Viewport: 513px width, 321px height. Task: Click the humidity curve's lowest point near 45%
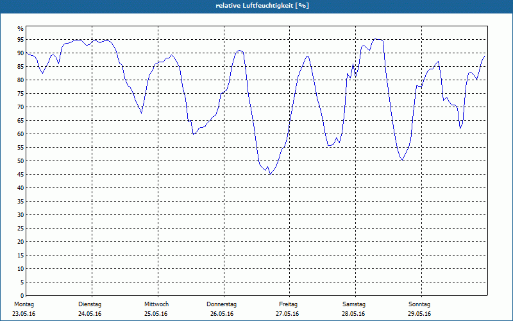coord(269,174)
